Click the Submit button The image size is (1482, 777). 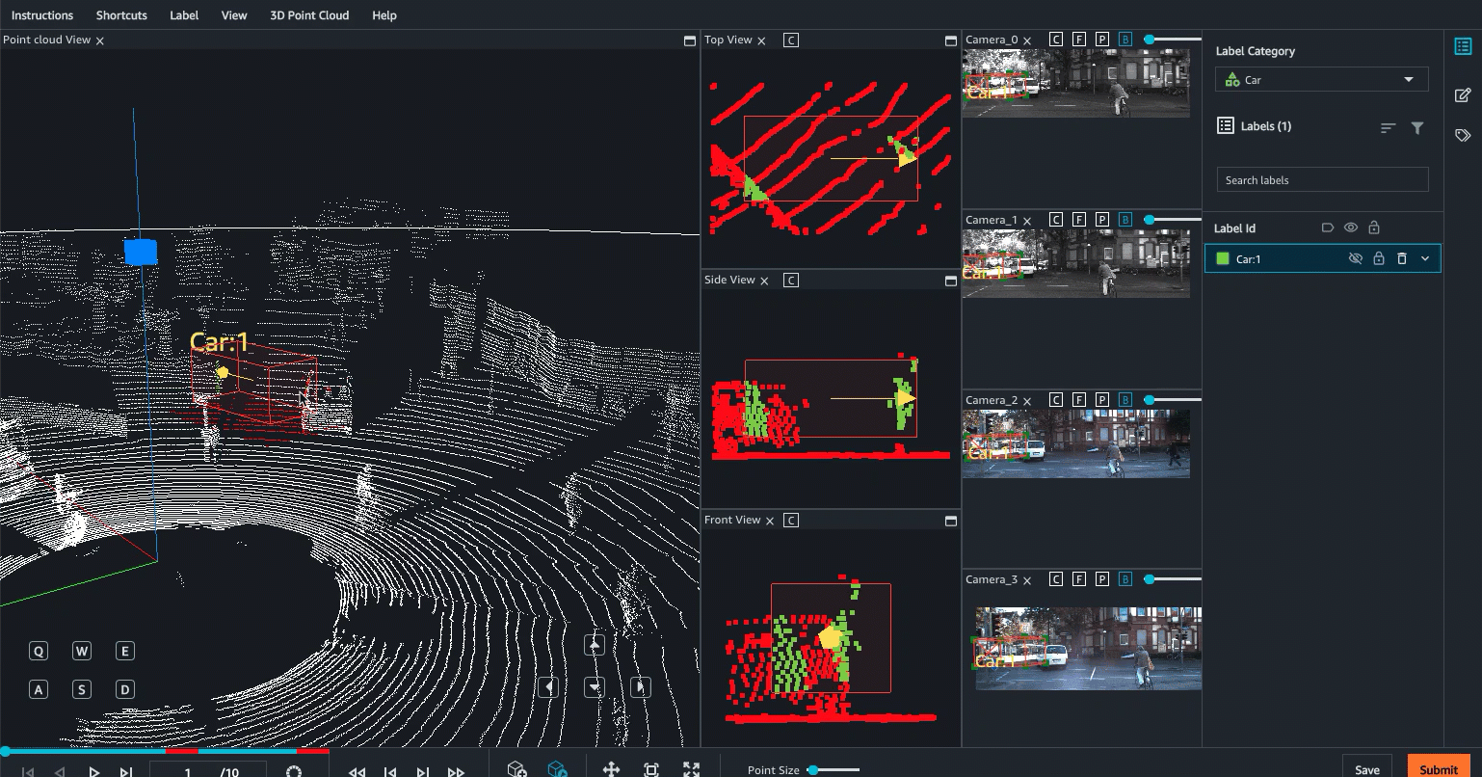1438,768
